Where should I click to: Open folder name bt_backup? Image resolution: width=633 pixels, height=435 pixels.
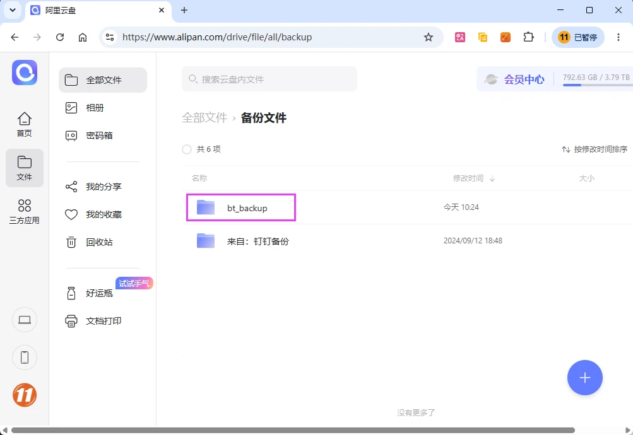click(247, 208)
